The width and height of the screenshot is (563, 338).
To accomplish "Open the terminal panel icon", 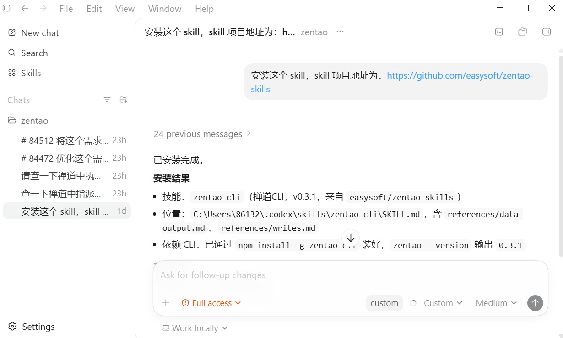I will click(499, 32).
